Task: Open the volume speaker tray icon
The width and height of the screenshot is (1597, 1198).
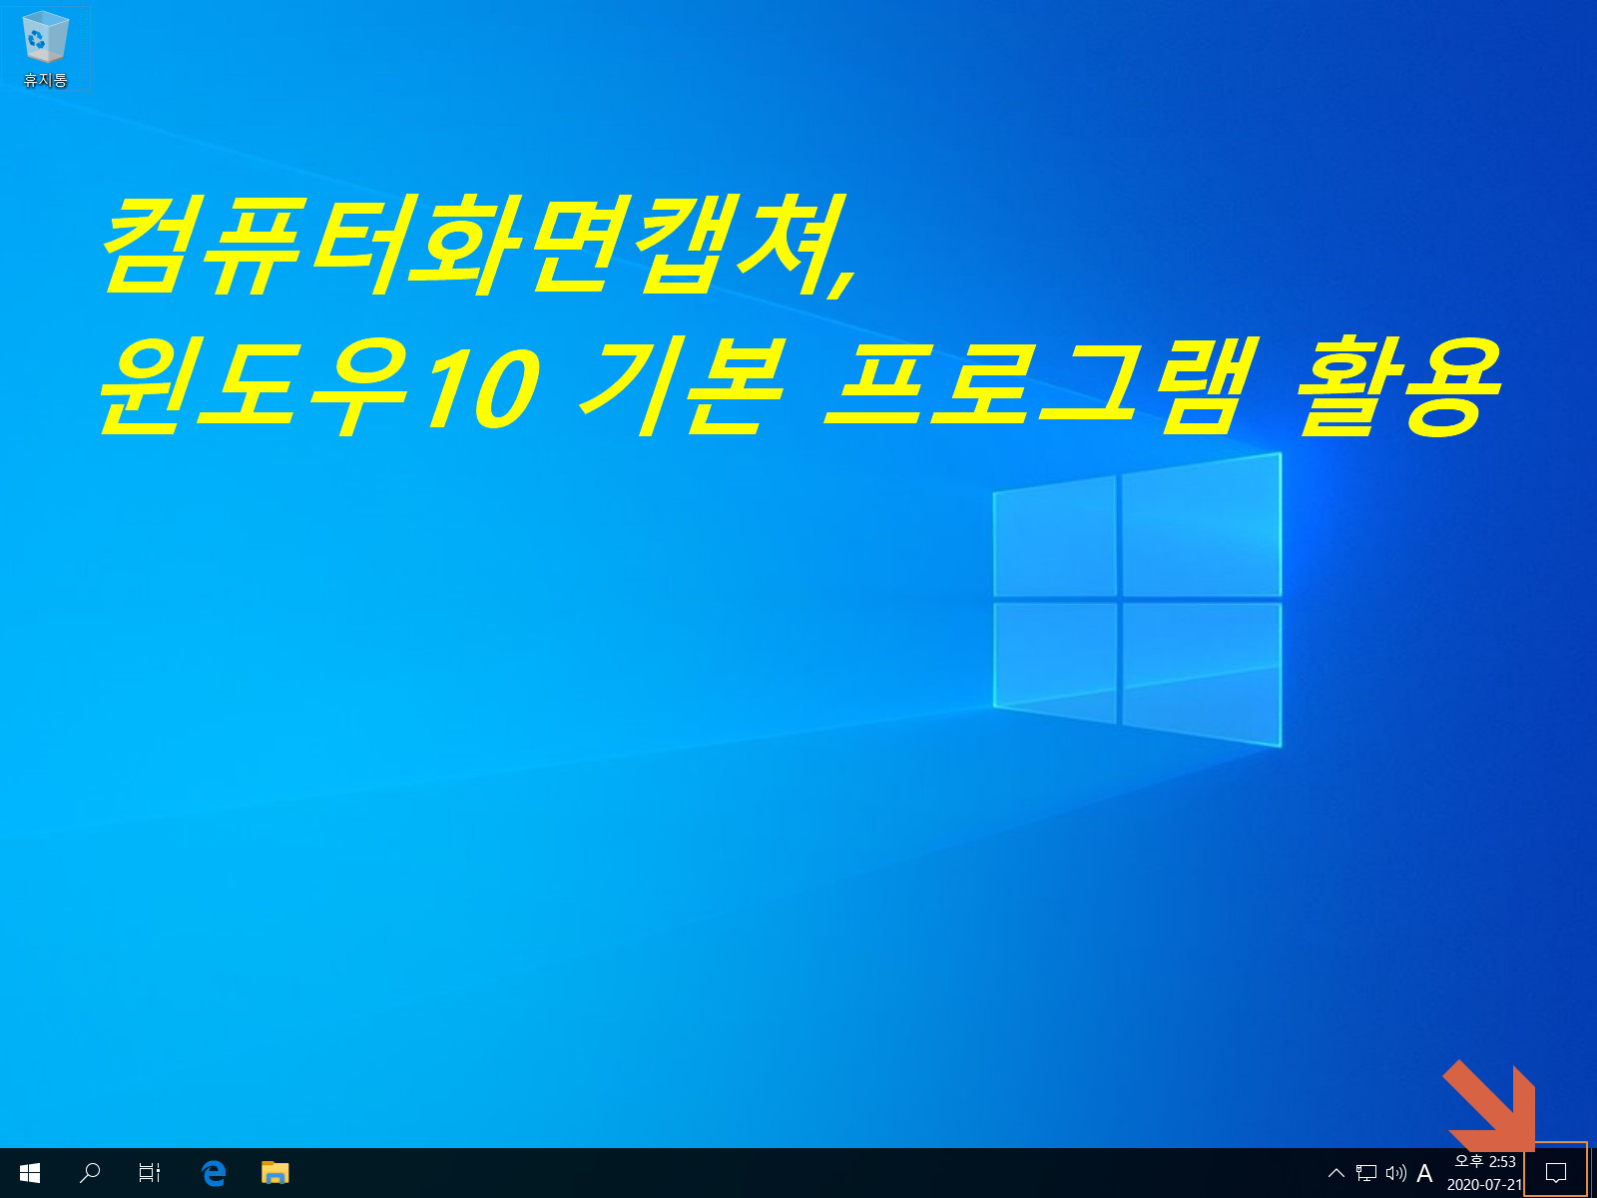Action: coord(1395,1173)
